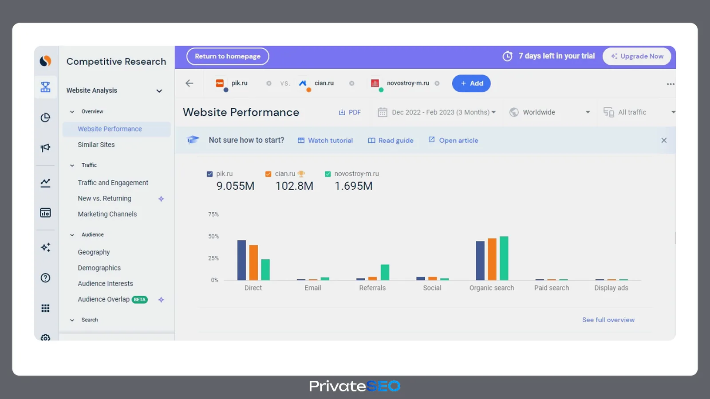Remove novostroy-m.ru from comparison

437,83
